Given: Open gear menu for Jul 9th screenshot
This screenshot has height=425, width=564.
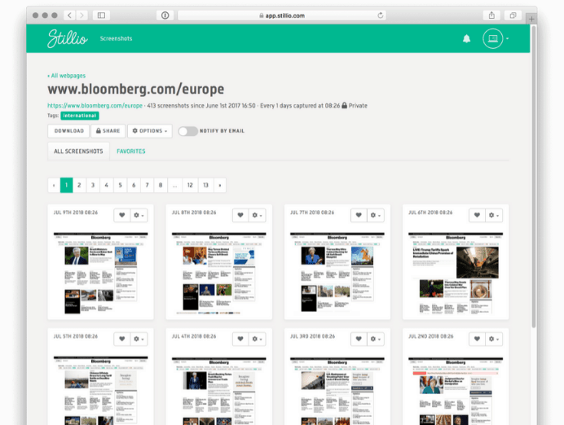Looking at the screenshot, I should pyautogui.click(x=139, y=215).
